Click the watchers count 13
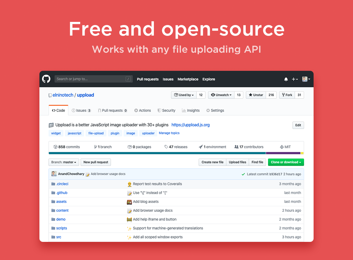This screenshot has width=353, height=260. tap(239, 95)
